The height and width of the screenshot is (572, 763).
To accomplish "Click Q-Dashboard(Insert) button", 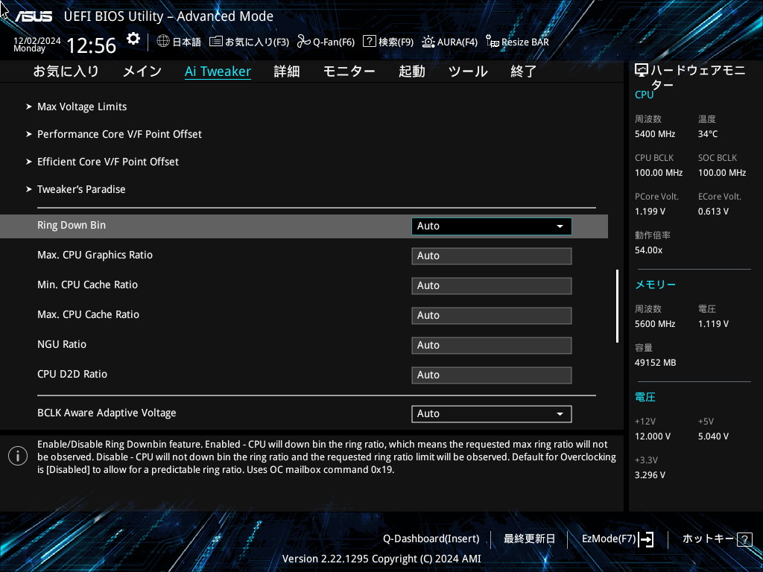I will (431, 539).
